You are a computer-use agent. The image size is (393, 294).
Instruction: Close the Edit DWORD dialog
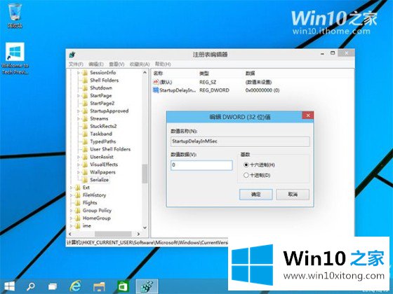coord(308,115)
